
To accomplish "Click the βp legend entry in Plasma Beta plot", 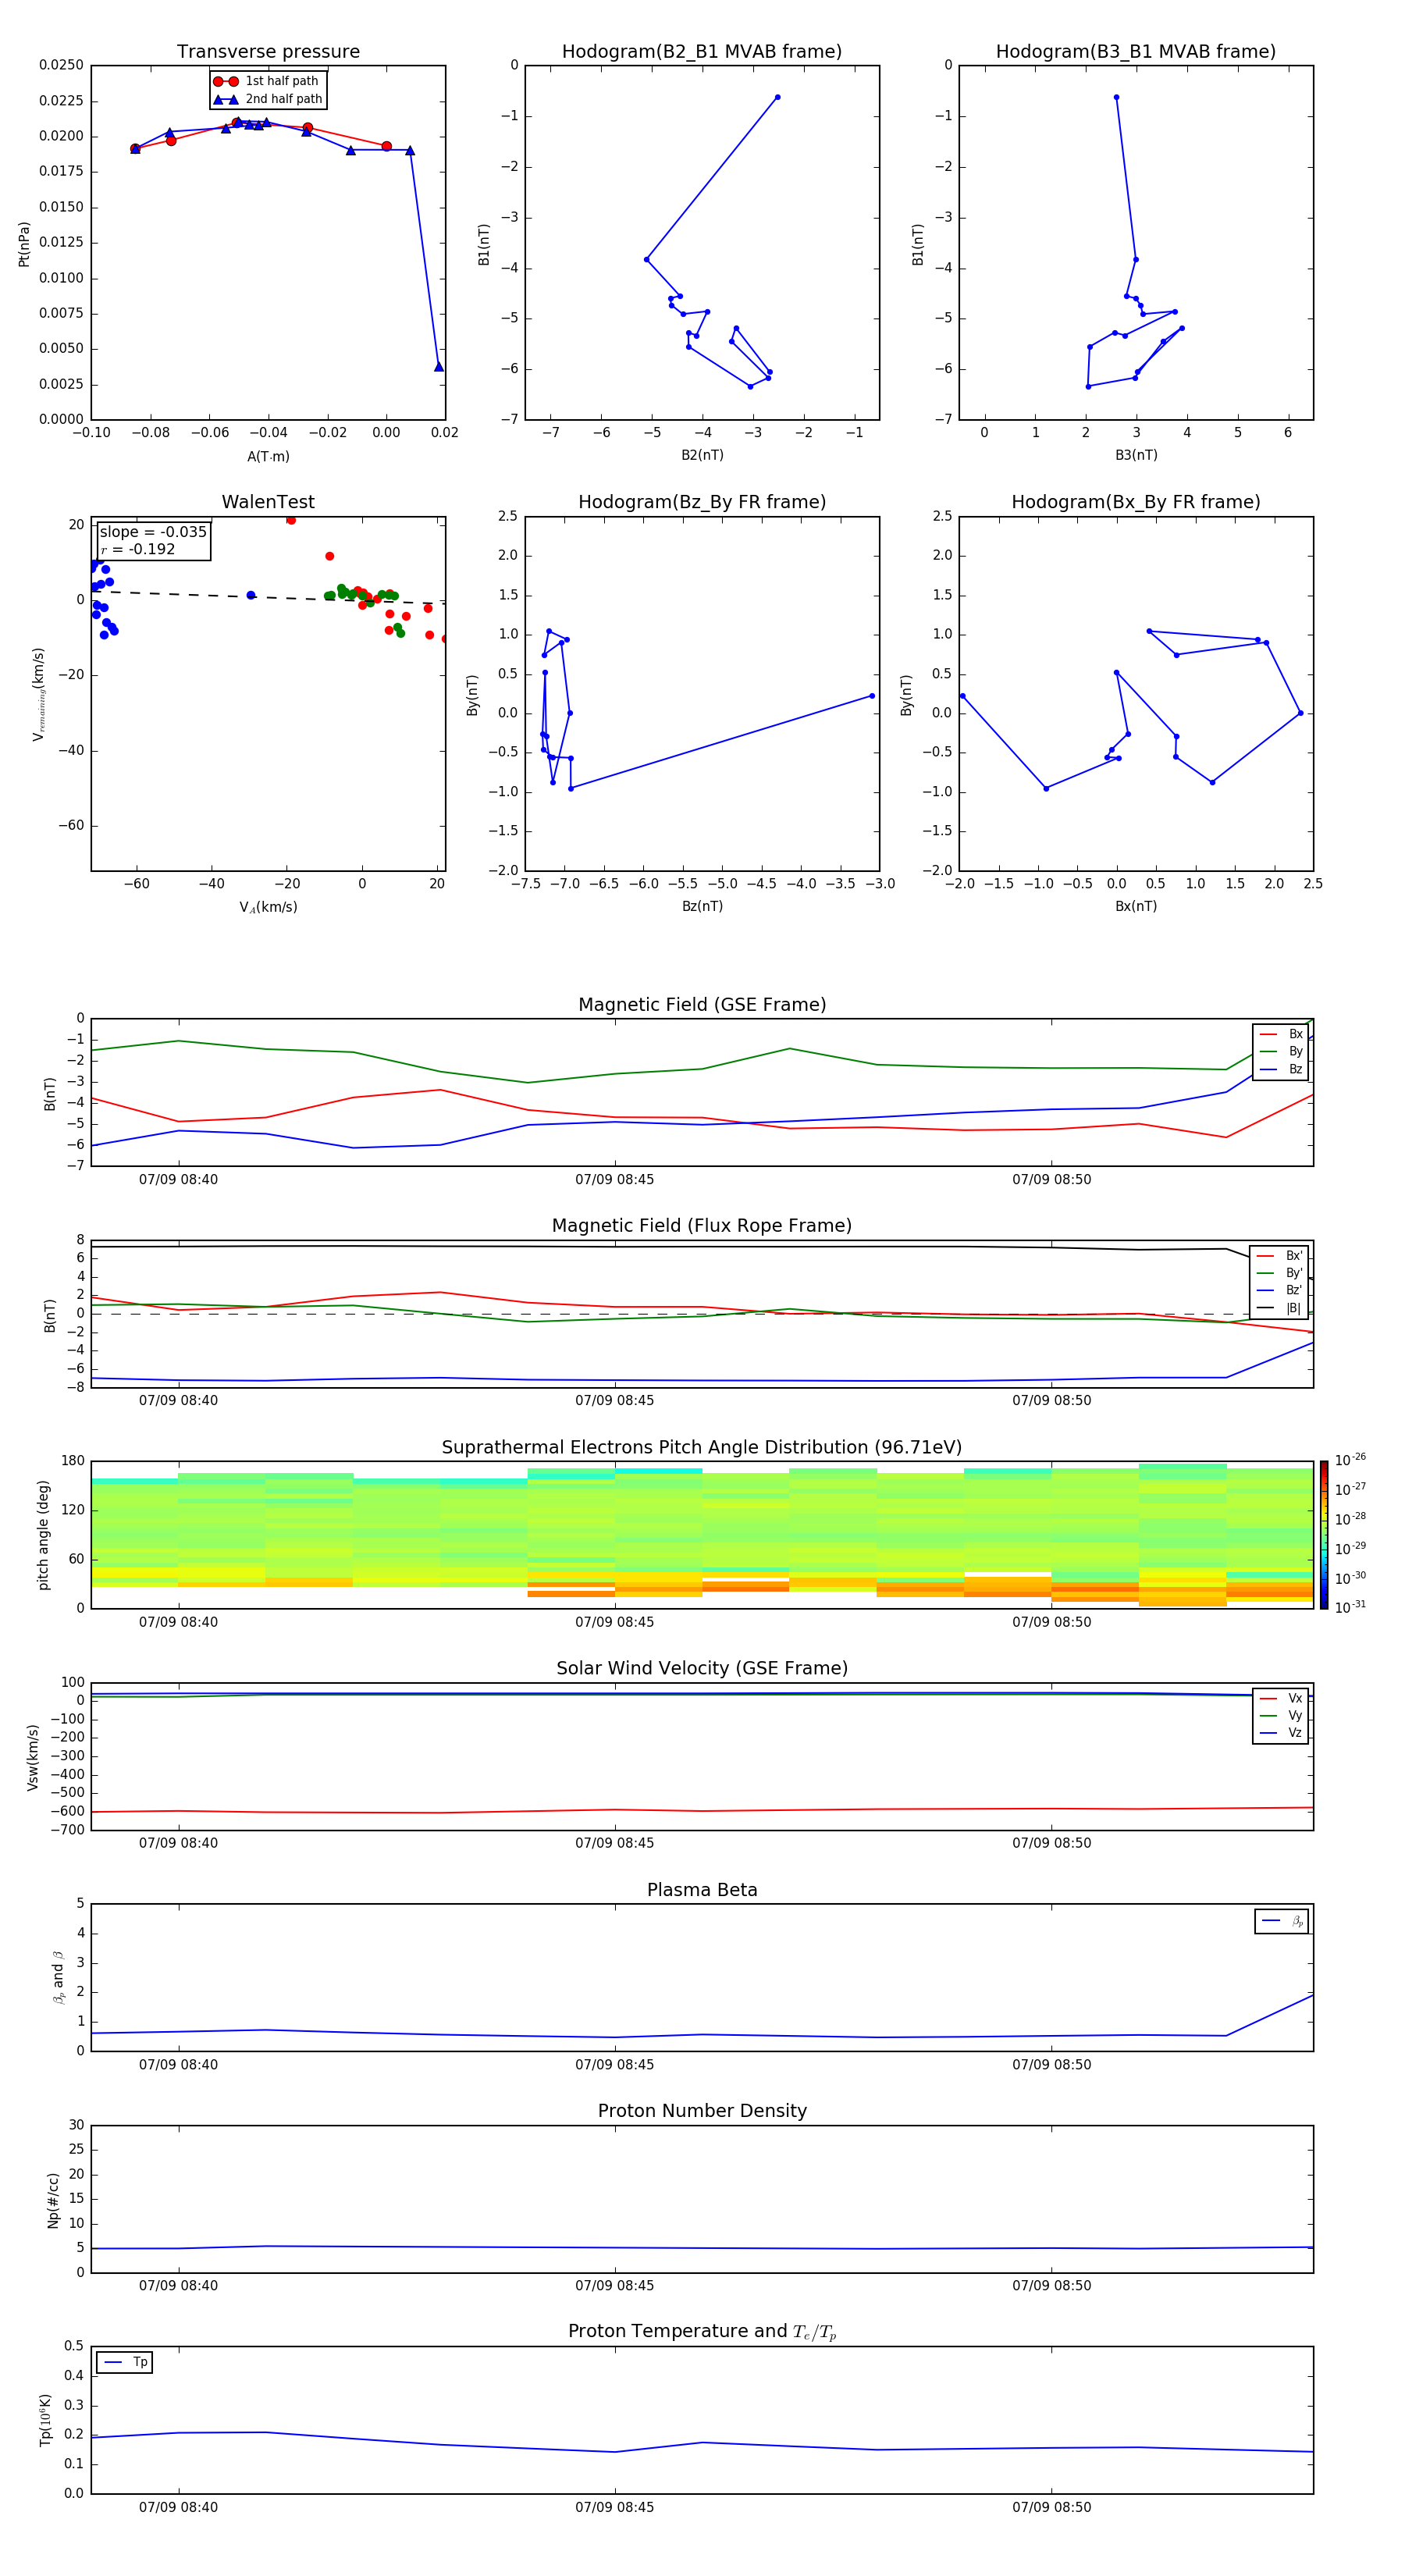I will coord(1282,1921).
